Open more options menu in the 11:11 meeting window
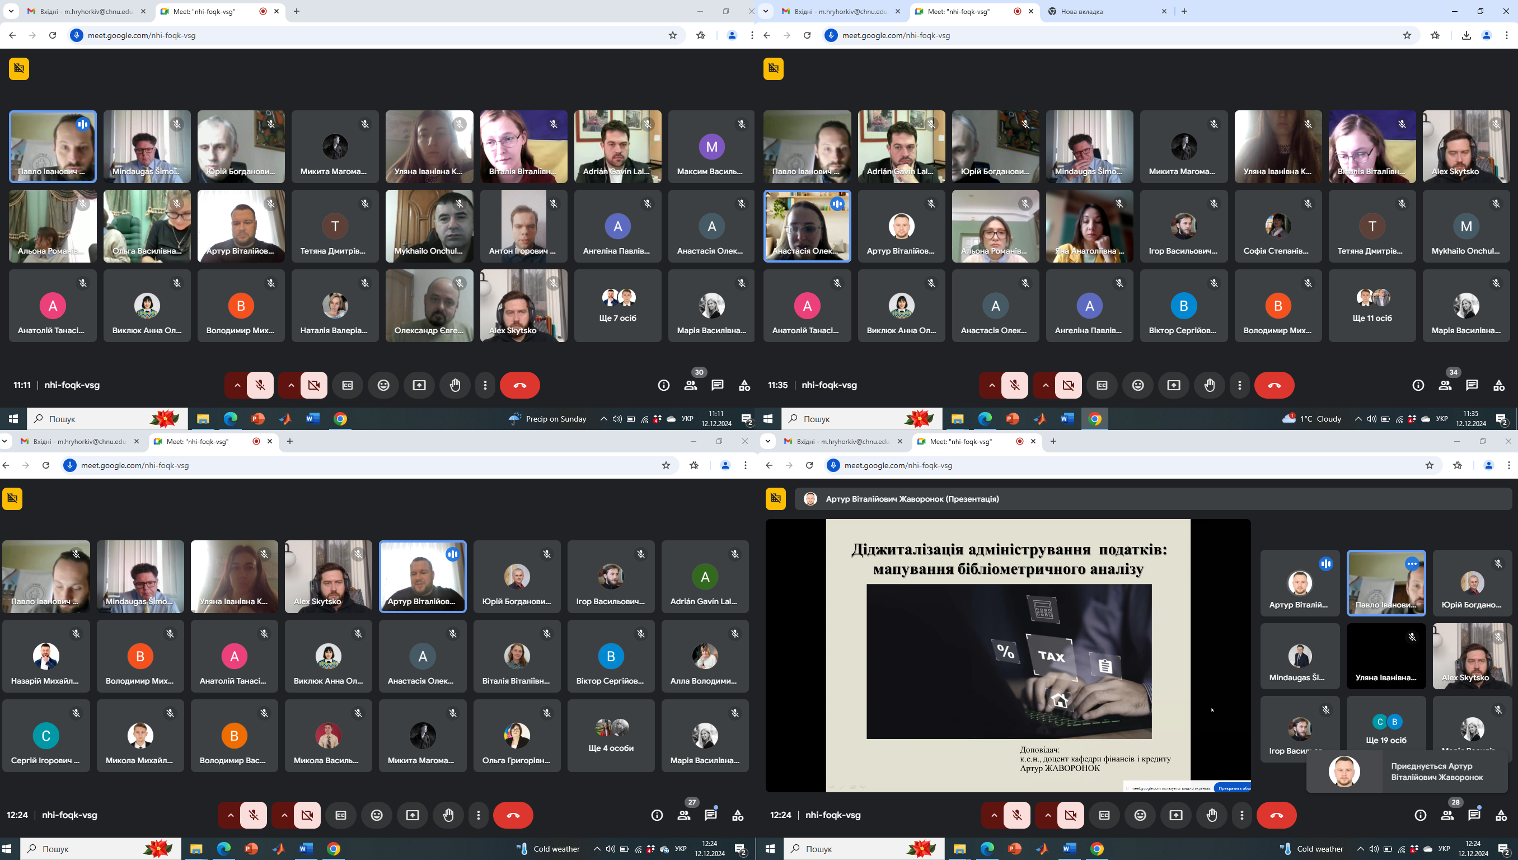 pos(485,385)
